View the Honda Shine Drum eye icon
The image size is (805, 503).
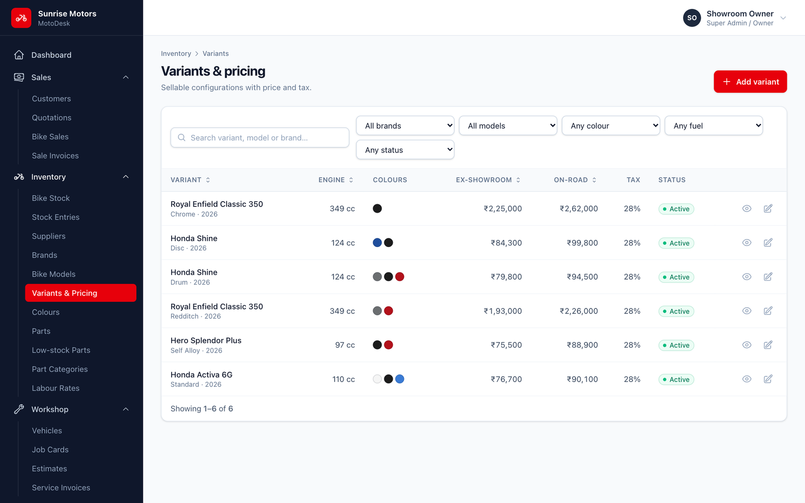pos(747,277)
